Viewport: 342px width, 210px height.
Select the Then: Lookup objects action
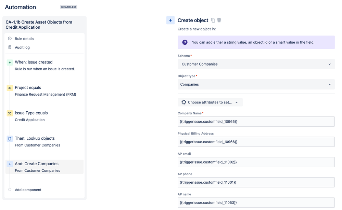click(45, 141)
